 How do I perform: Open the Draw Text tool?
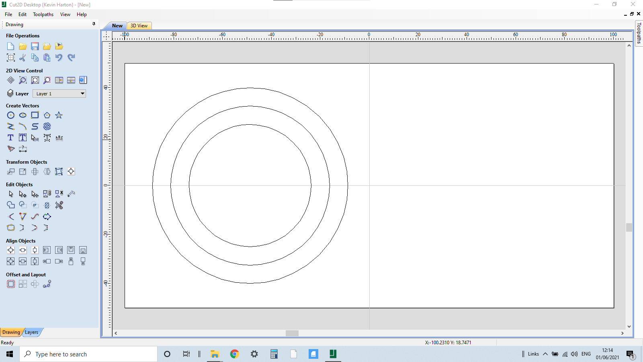pyautogui.click(x=10, y=138)
